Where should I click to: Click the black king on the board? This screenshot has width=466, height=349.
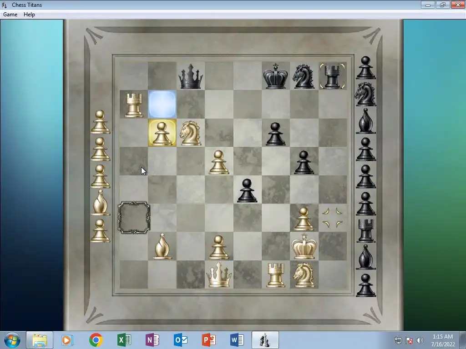(x=275, y=76)
